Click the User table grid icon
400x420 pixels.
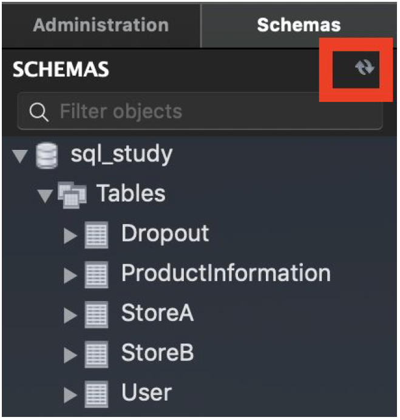click(97, 395)
